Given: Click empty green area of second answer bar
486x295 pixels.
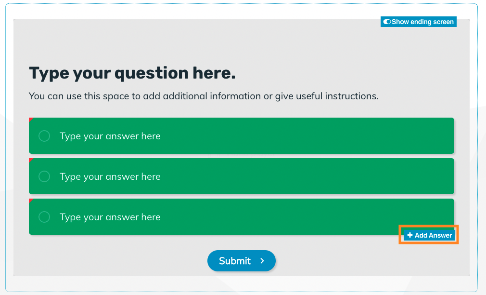Looking at the screenshot, I should point(307,176).
